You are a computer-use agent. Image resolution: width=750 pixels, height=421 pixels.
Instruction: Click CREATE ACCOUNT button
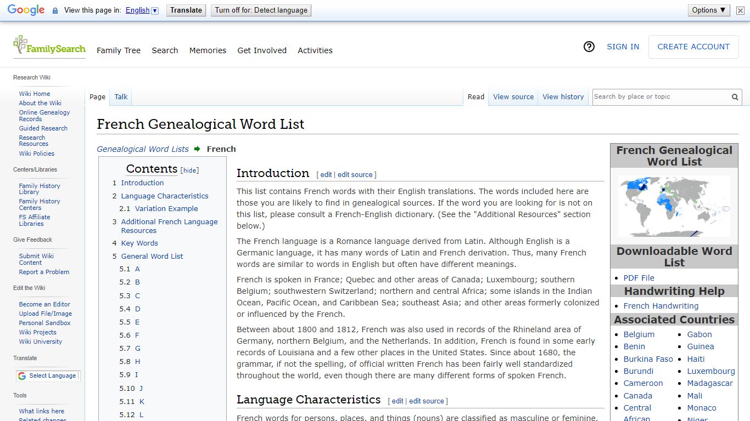pos(693,47)
